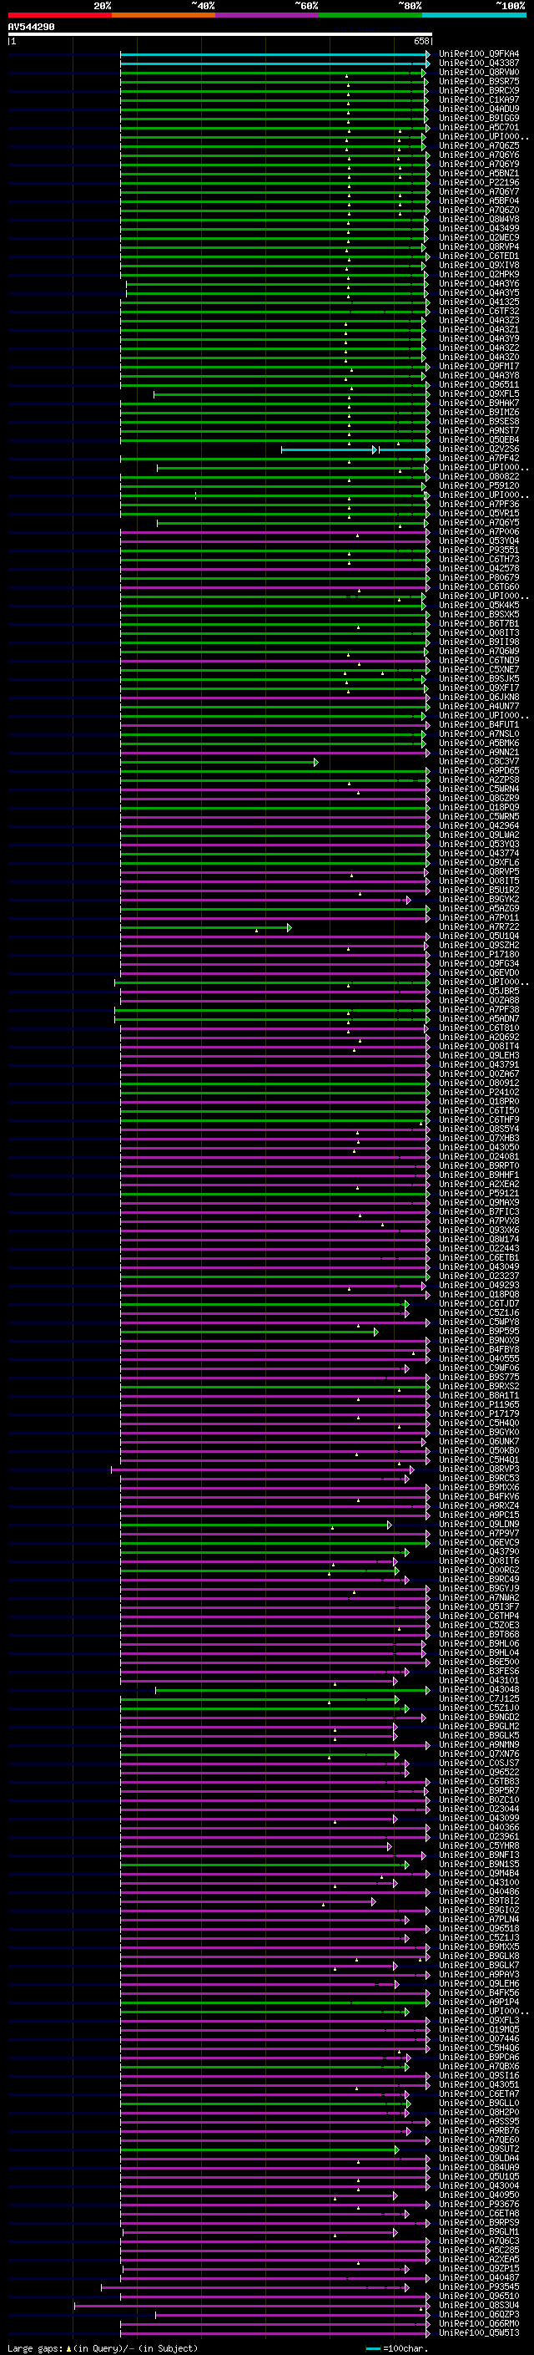Select the UniRef100_A9NST7 label

coord(479,432)
